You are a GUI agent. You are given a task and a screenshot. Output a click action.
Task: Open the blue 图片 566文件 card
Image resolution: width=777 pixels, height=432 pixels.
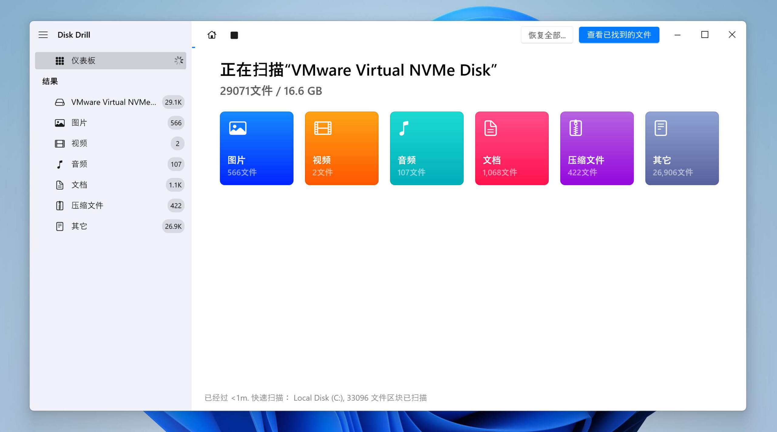(256, 148)
